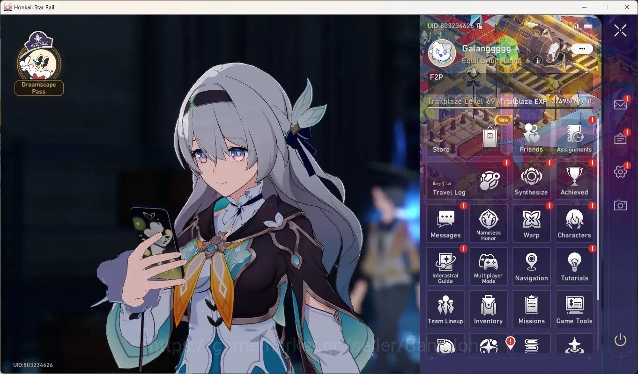Viewport: 638px width, 374px height.
Task: Open Assignments
Action: (574, 137)
